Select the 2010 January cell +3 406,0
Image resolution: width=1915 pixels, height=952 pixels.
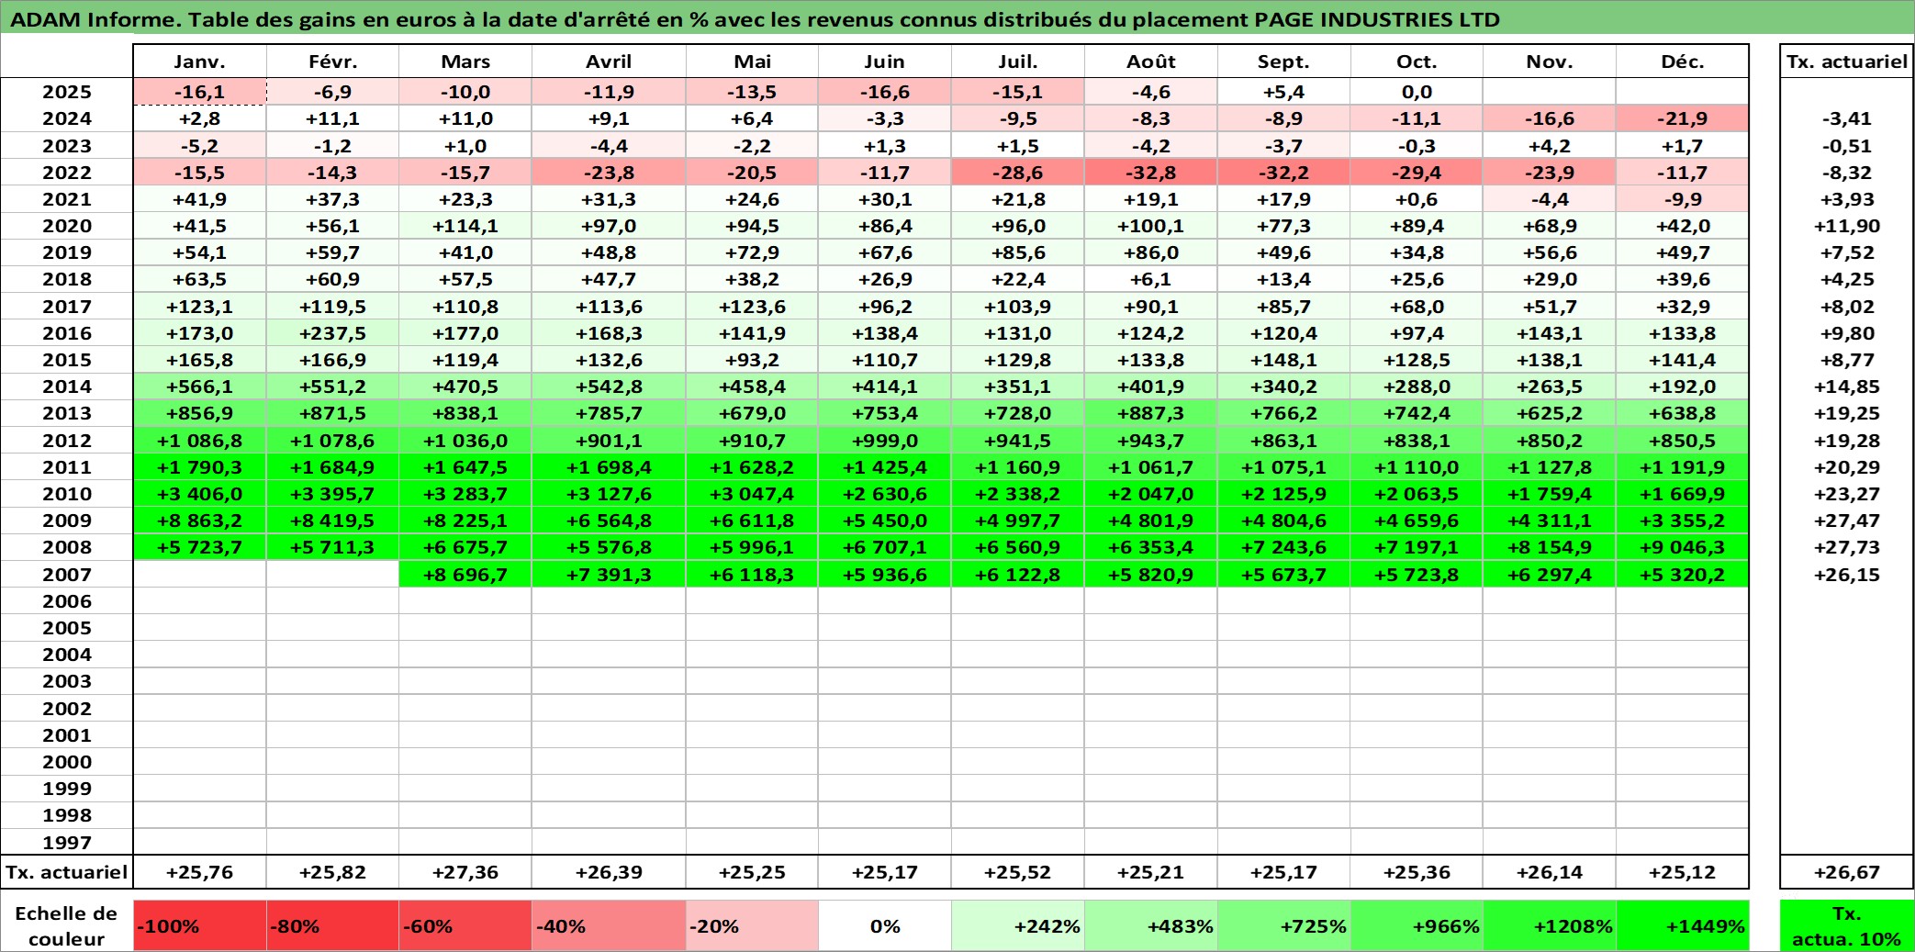tap(199, 494)
